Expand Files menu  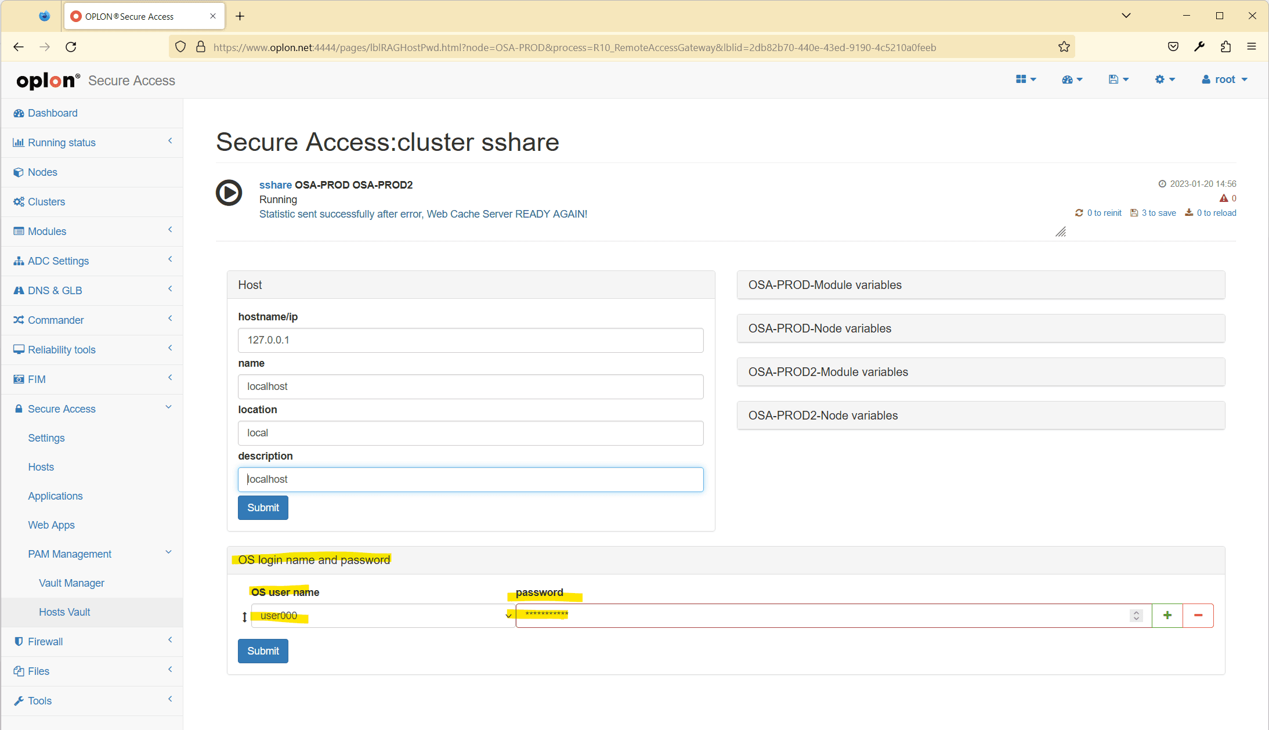[92, 671]
